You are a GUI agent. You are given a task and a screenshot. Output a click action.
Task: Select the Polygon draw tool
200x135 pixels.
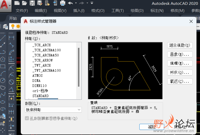pos(3,59)
